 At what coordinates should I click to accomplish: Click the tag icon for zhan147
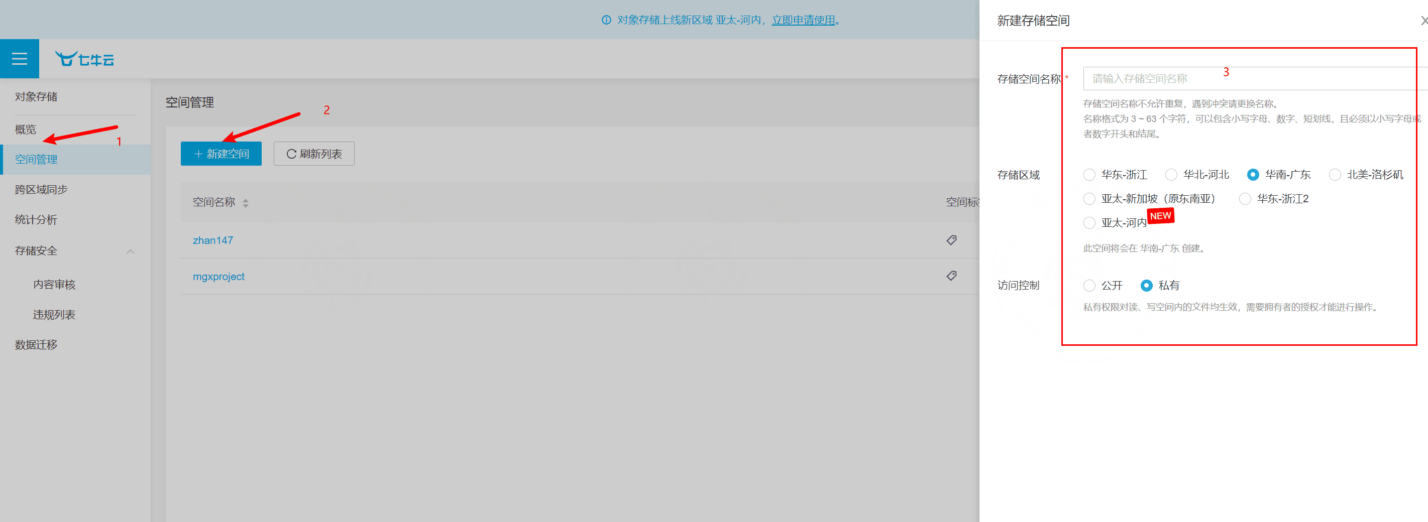click(x=951, y=240)
